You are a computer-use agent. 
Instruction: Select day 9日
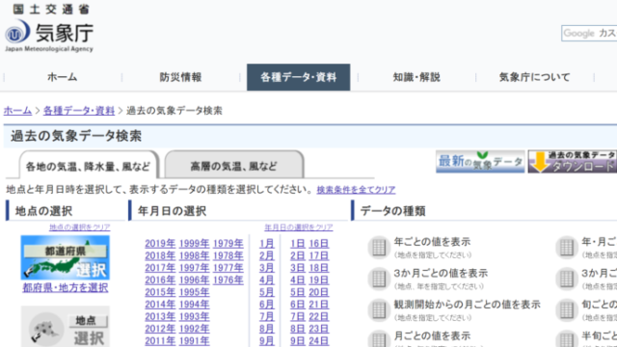[298, 340]
